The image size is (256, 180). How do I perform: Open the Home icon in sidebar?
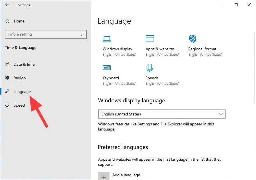pos(7,21)
